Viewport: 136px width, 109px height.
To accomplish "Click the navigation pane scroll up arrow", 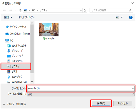I will (x=32, y=23).
